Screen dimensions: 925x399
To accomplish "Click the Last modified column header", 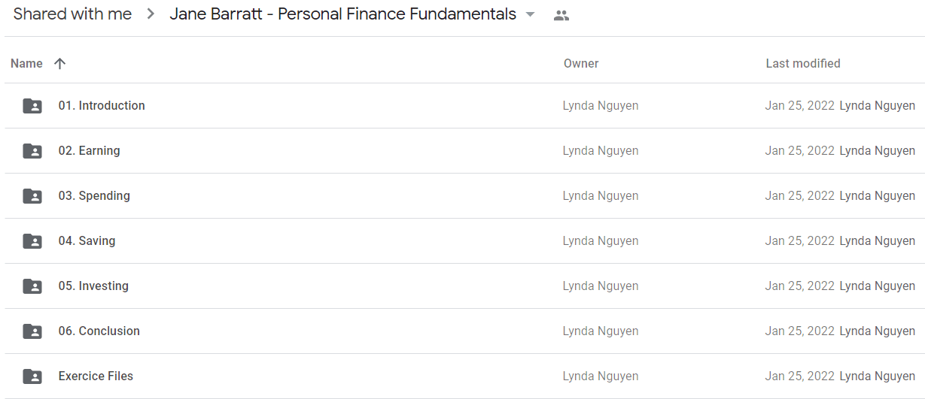I will (803, 64).
